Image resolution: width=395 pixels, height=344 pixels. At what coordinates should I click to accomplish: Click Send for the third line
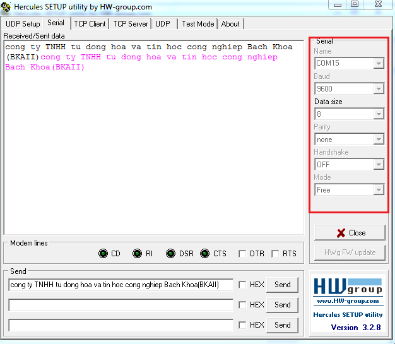(x=283, y=325)
